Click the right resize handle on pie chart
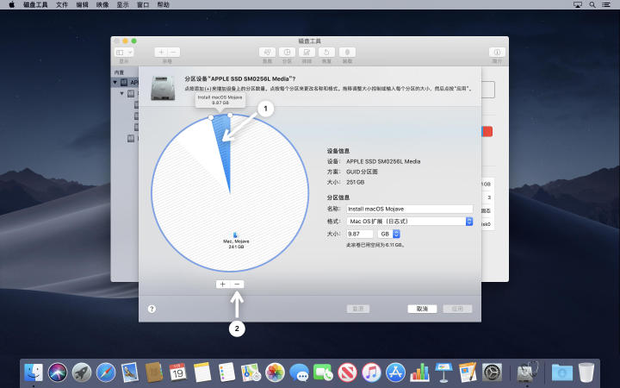 [230, 115]
